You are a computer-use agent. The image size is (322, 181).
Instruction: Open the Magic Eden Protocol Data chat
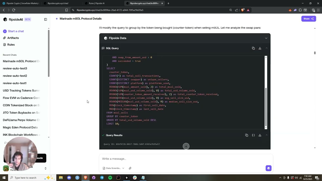tap(20, 127)
